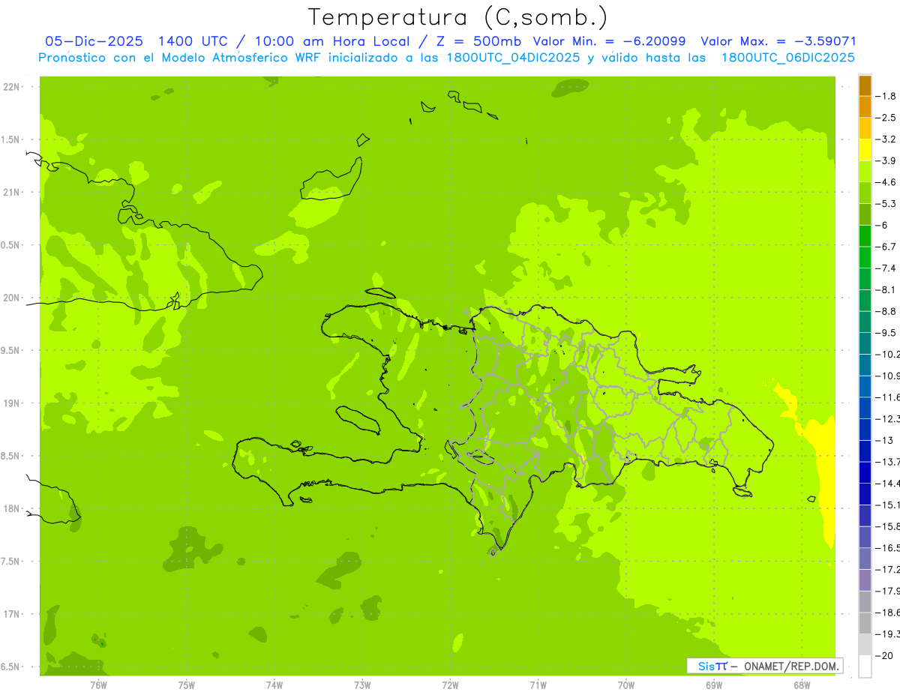
Task: Click the '-5.3' legend value
Action: coord(886,204)
